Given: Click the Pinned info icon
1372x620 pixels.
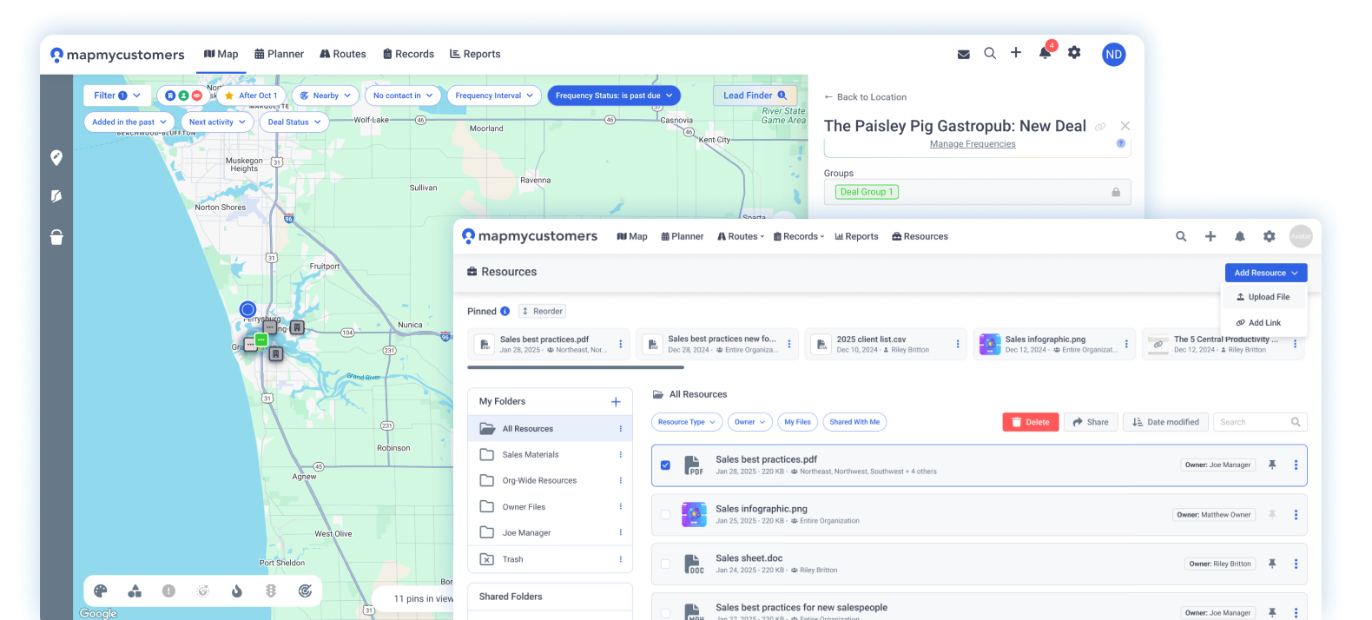Looking at the screenshot, I should click(x=505, y=311).
